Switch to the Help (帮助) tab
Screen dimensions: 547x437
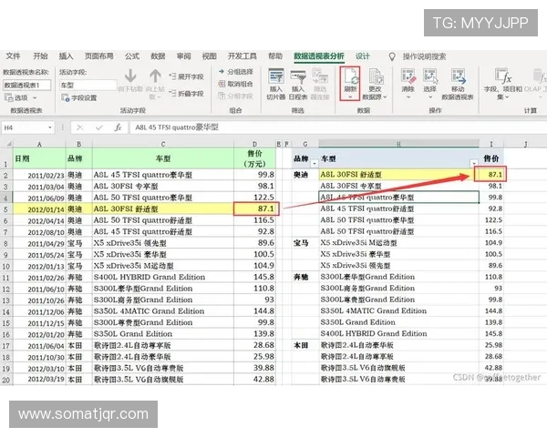click(x=275, y=56)
